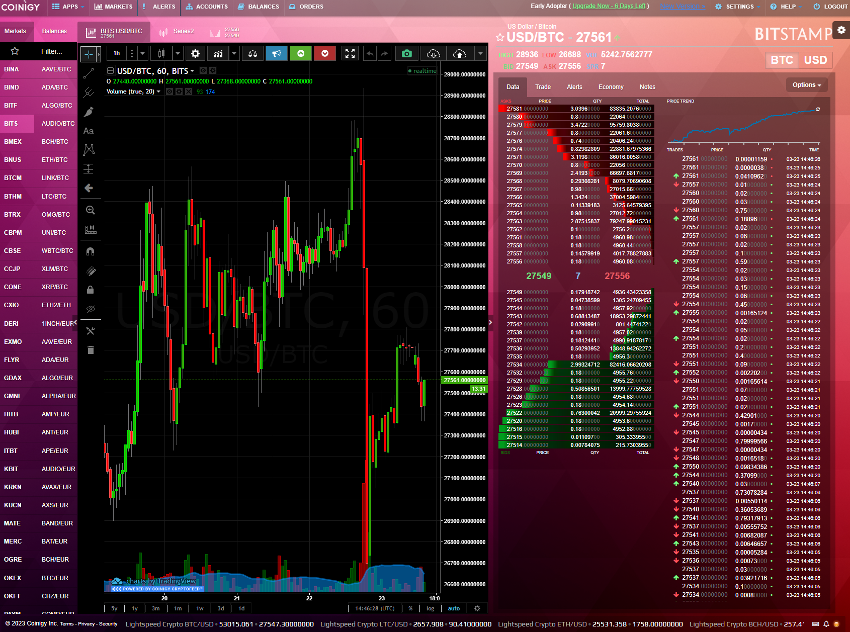Open save layout dropdown arrow
This screenshot has width=850, height=632.
click(x=481, y=53)
